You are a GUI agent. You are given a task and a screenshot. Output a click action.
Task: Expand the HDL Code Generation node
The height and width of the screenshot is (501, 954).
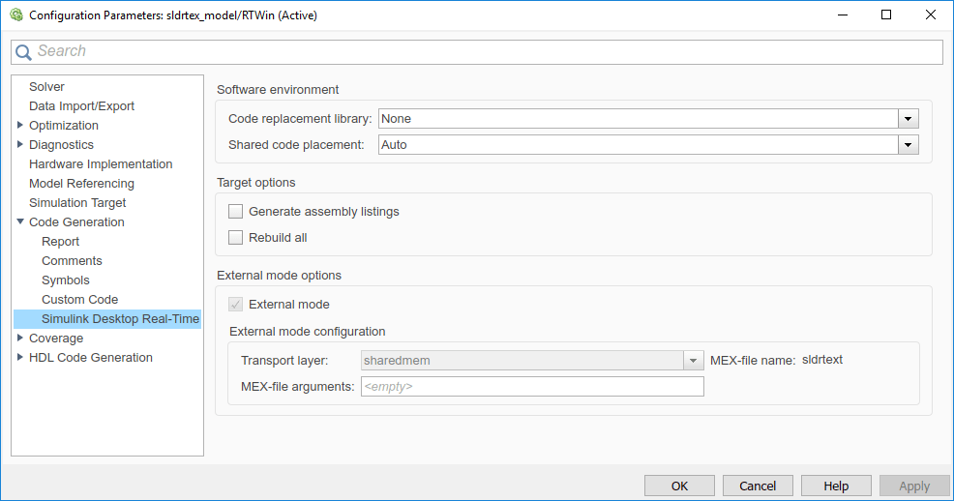[20, 357]
